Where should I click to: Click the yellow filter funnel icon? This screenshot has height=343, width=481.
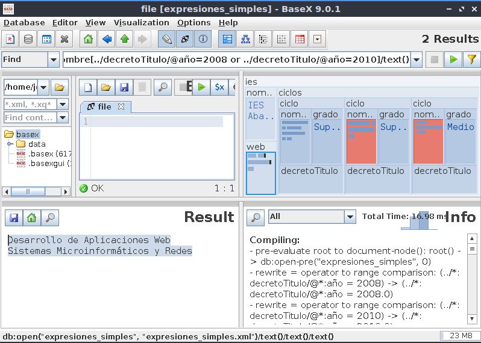coord(471,60)
